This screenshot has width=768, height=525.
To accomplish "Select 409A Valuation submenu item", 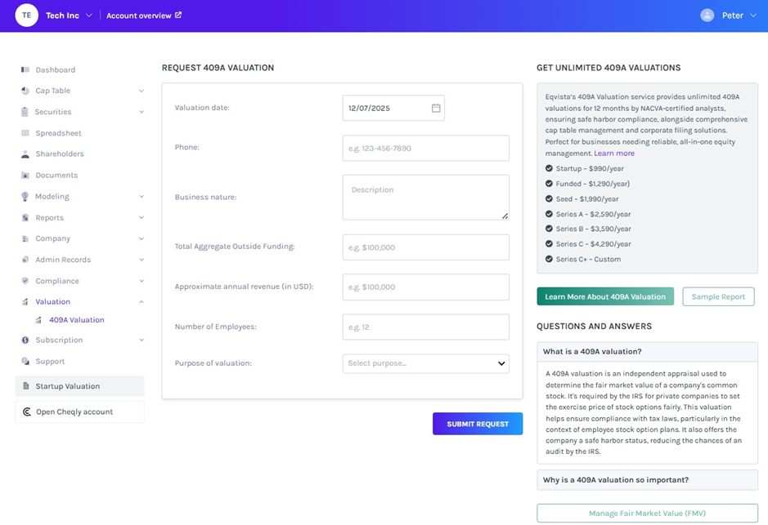I will pyautogui.click(x=76, y=320).
